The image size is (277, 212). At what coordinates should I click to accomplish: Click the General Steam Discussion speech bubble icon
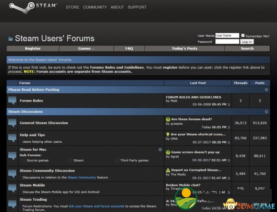click(12, 123)
